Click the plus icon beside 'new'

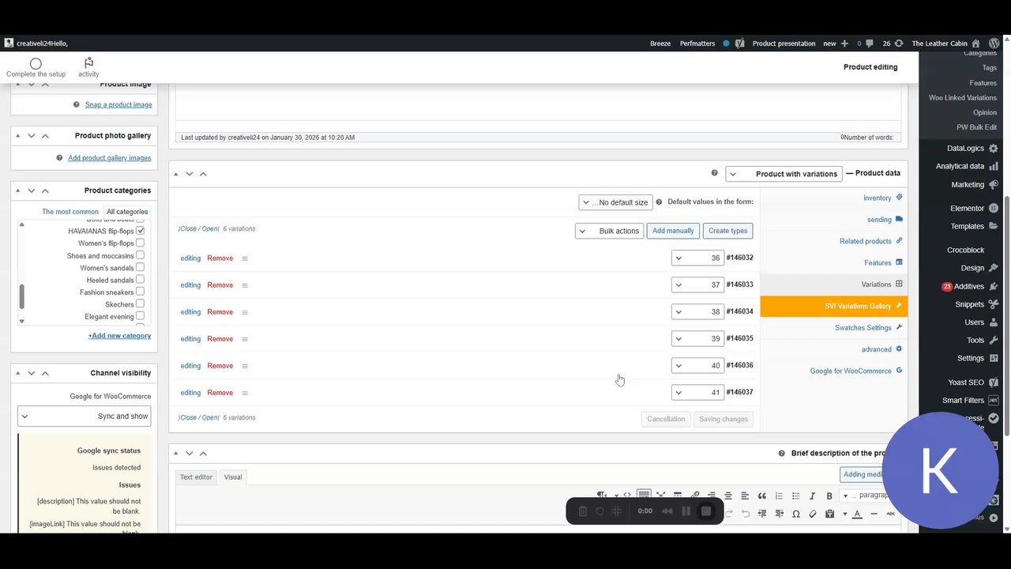pyautogui.click(x=844, y=43)
